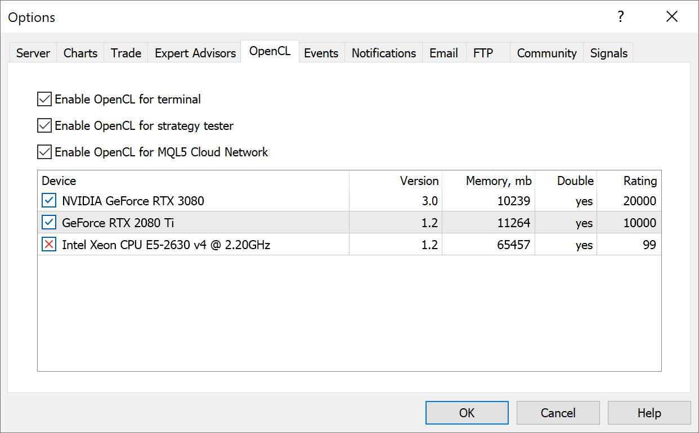Image resolution: width=699 pixels, height=433 pixels.
Task: Switch to the Notifications tab
Action: (383, 53)
